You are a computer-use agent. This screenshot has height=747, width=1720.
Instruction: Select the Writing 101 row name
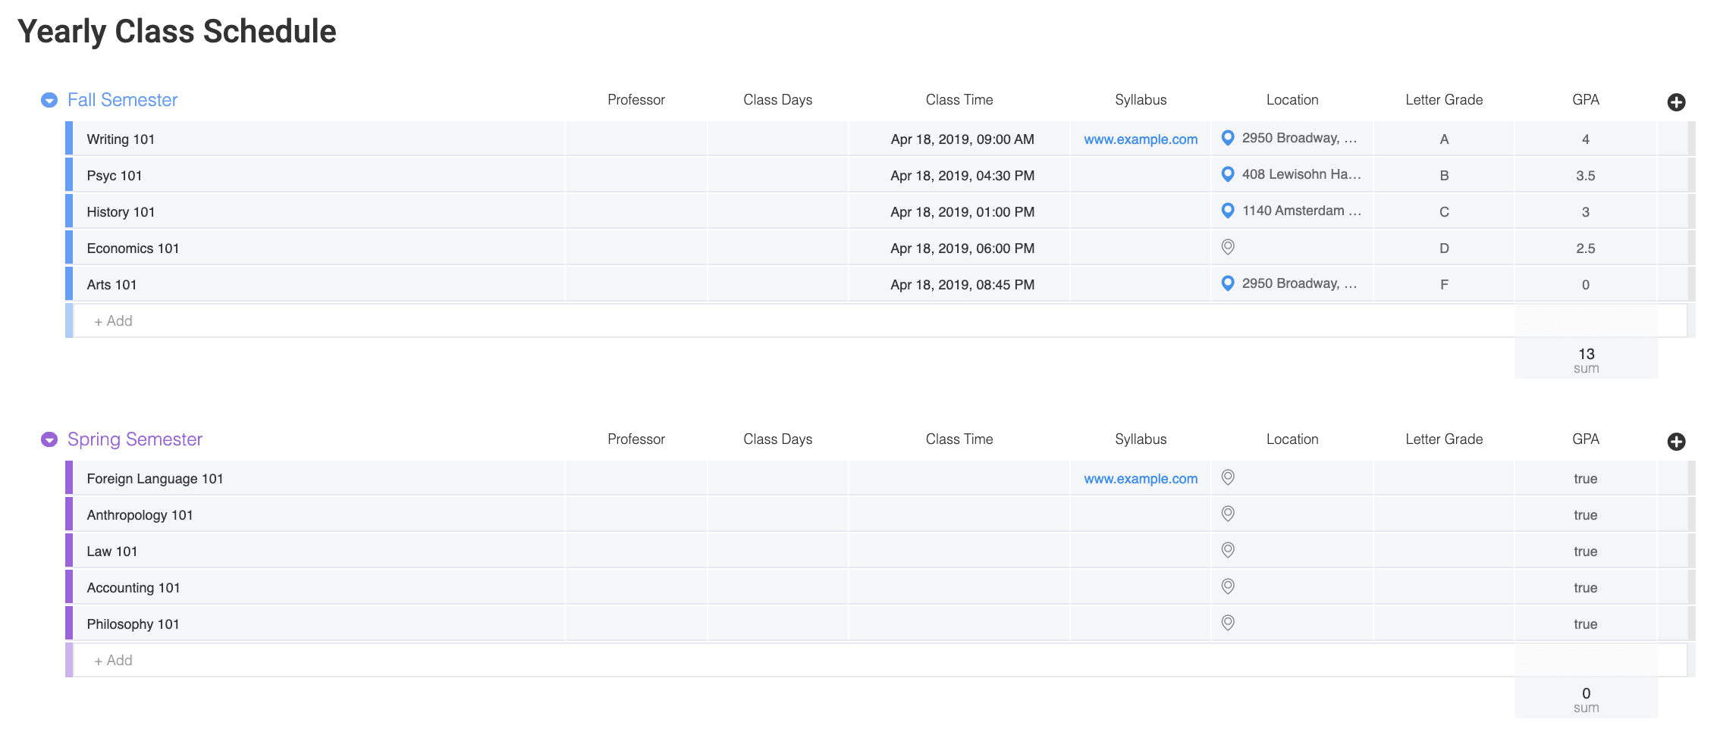121,139
